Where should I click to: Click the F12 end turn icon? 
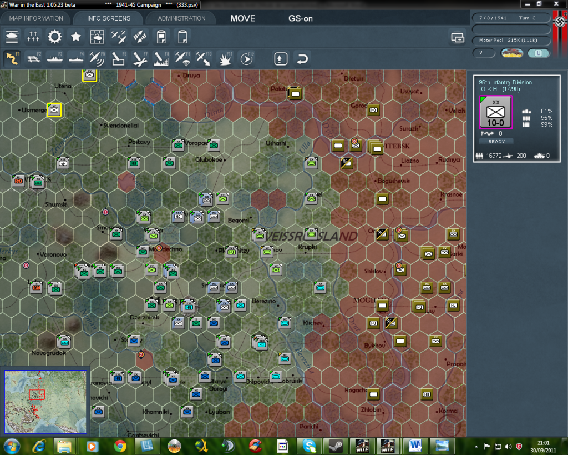(246, 59)
